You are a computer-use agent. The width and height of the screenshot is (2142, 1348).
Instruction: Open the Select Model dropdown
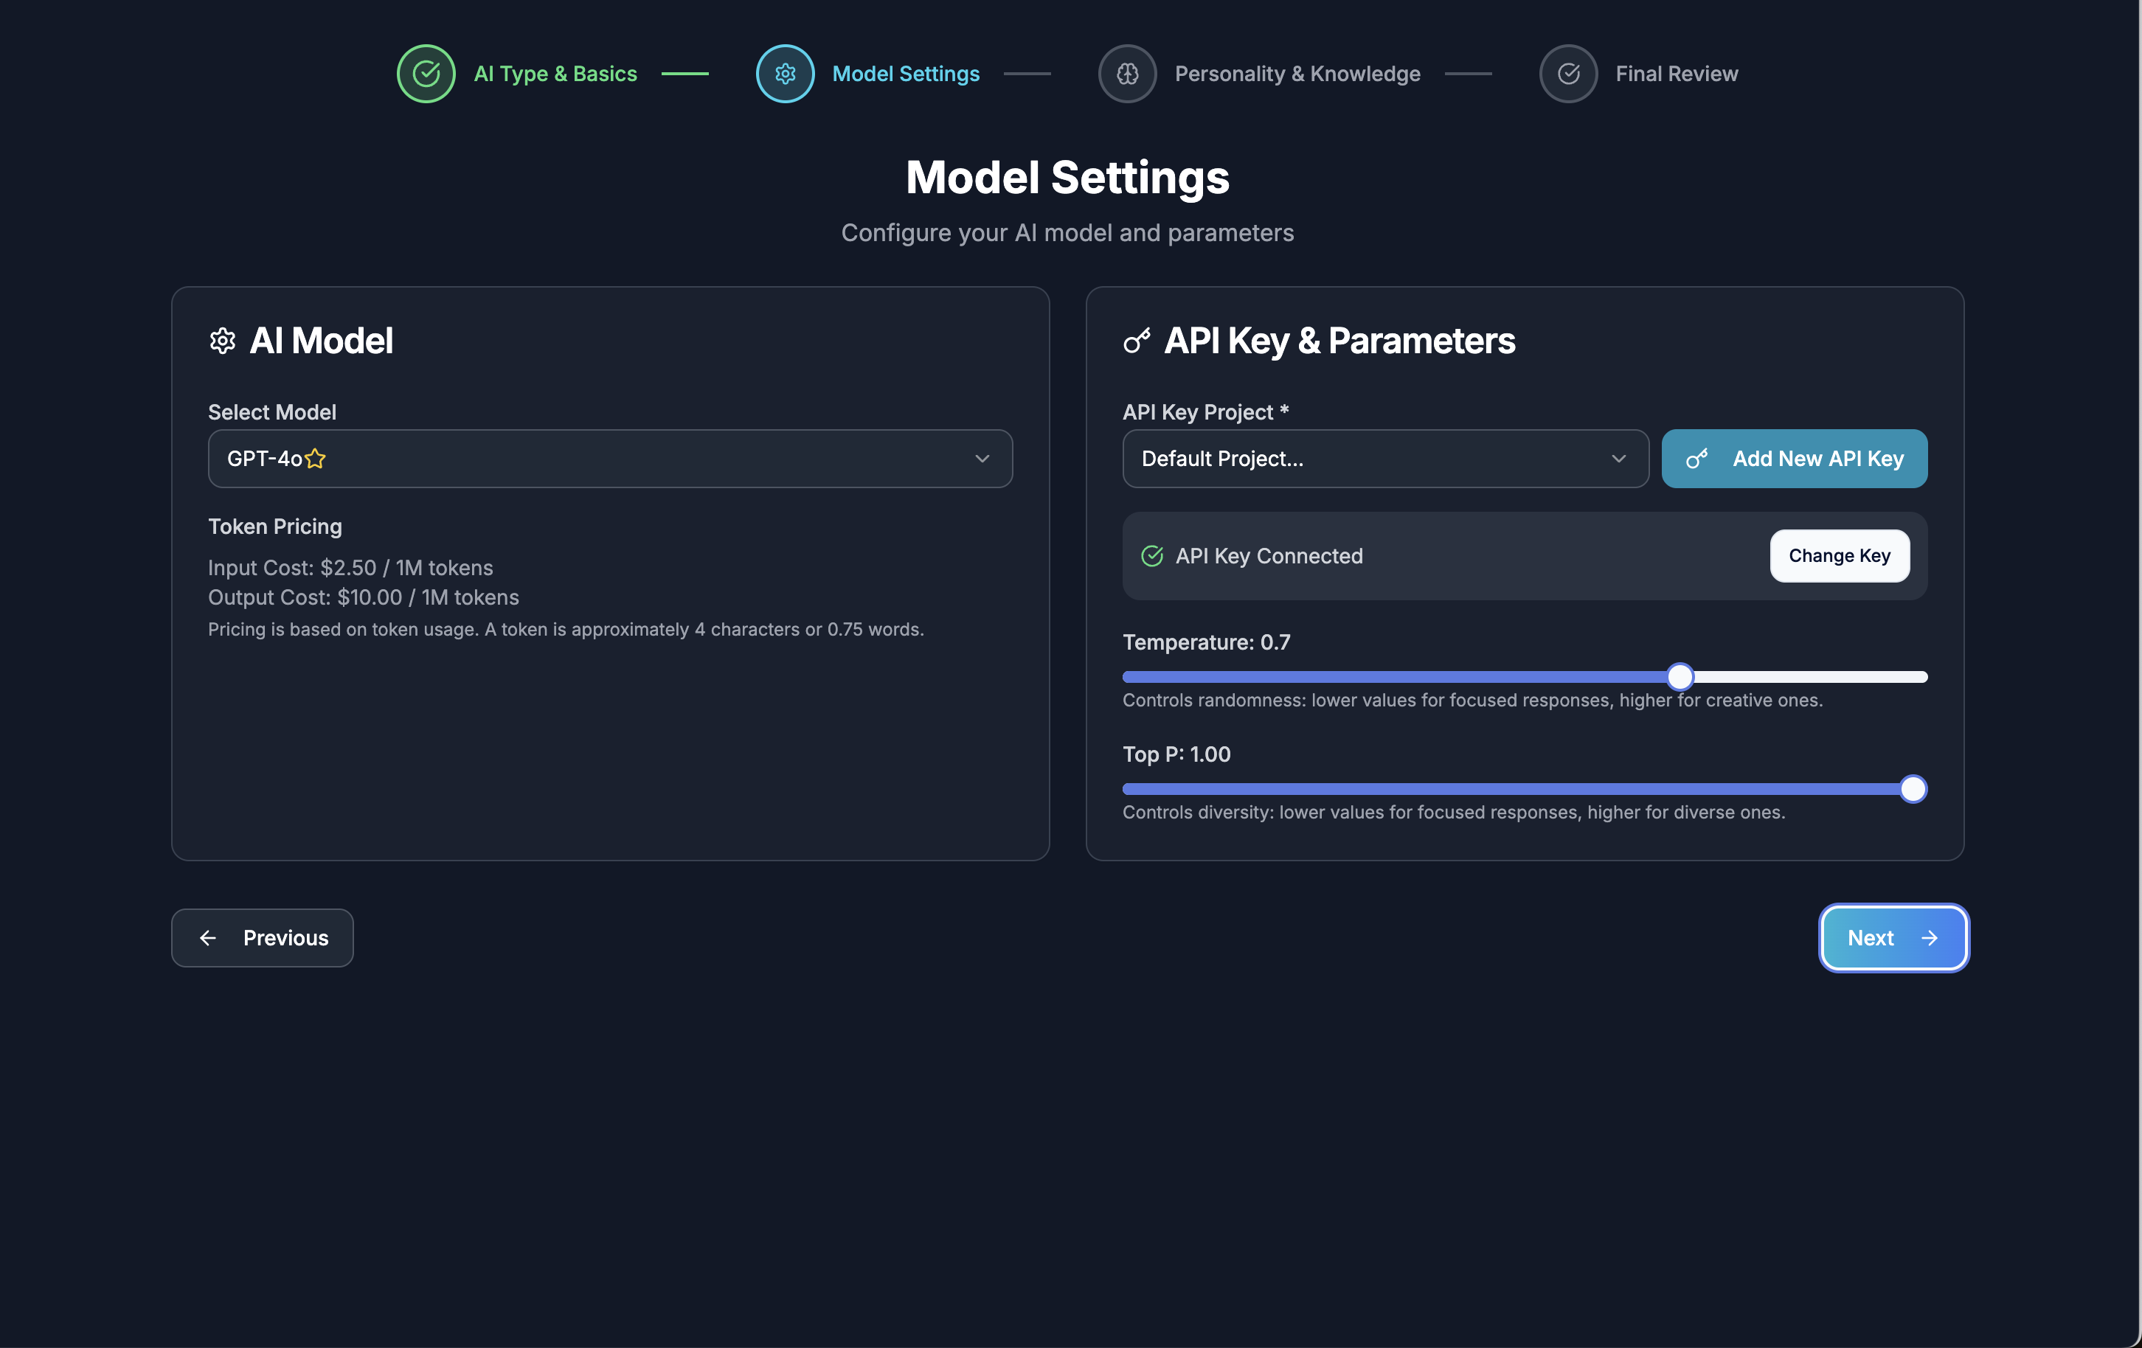[609, 459]
